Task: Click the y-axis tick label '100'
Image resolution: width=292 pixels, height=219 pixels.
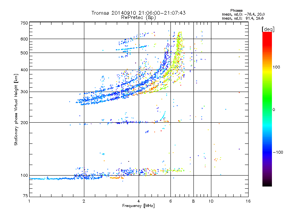Action: [x=24, y=176]
